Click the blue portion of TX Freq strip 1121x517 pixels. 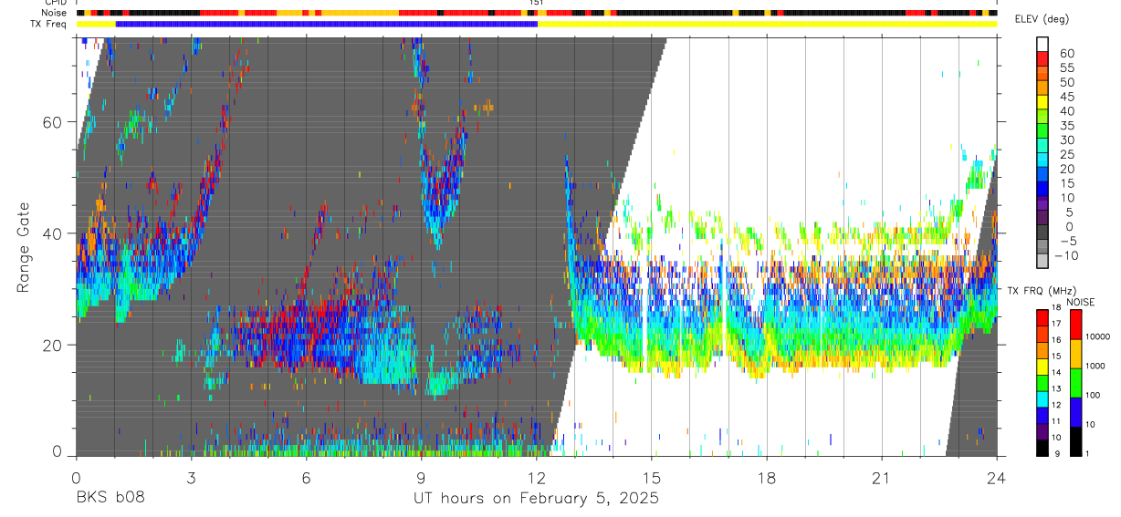[327, 24]
